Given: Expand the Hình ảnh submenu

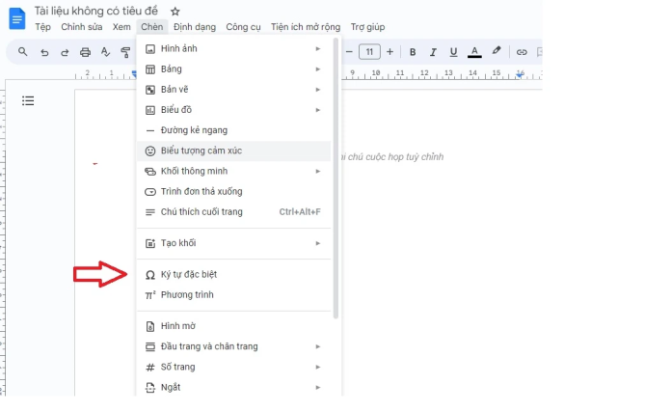Looking at the screenshot, I should (x=231, y=48).
